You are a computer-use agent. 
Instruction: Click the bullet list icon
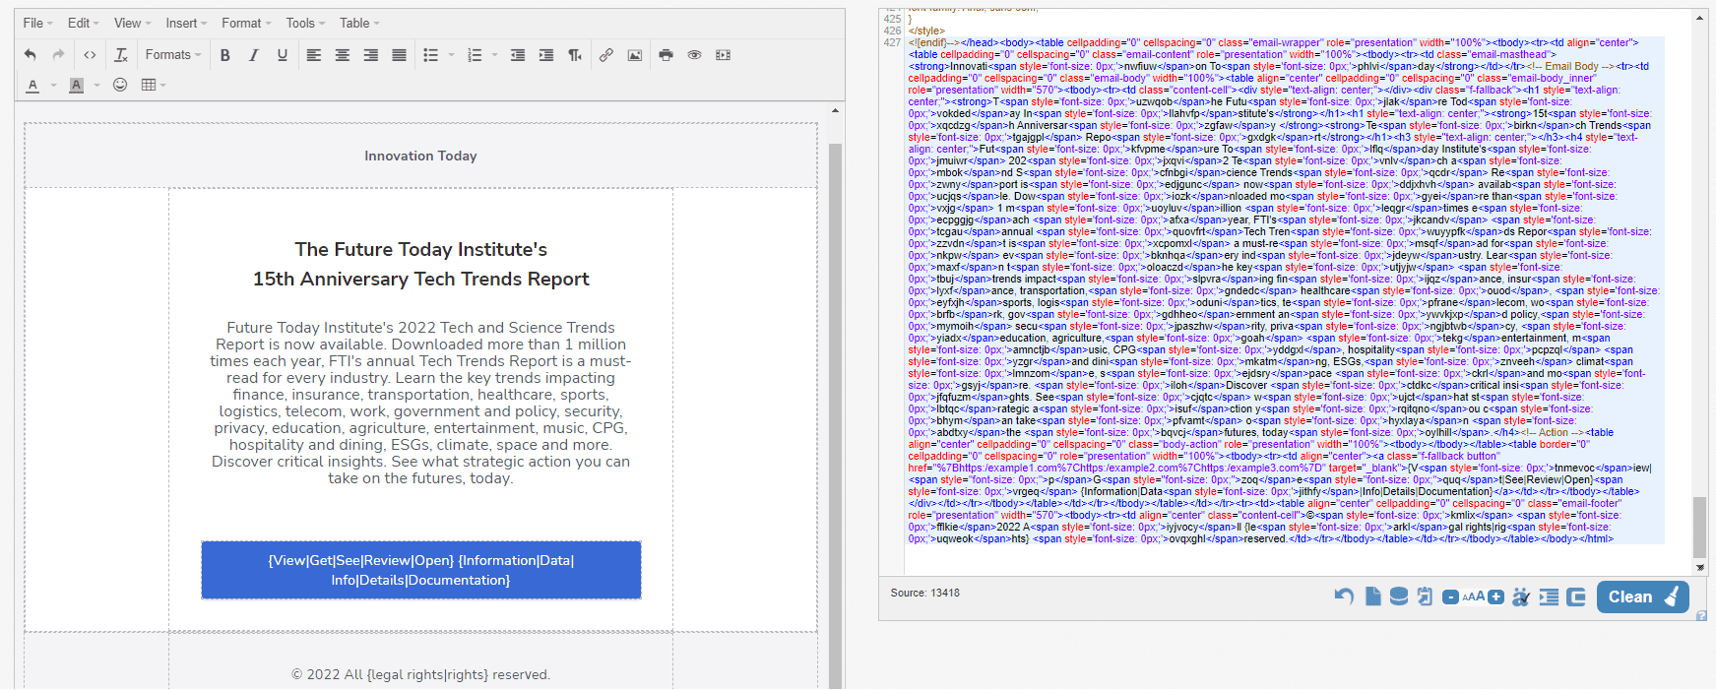[x=430, y=55]
